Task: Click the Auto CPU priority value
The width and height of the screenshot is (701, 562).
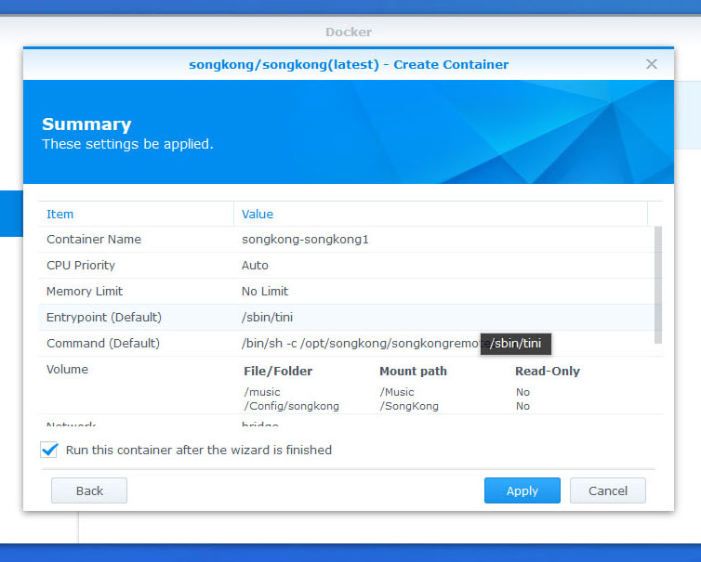Action: 255,265
